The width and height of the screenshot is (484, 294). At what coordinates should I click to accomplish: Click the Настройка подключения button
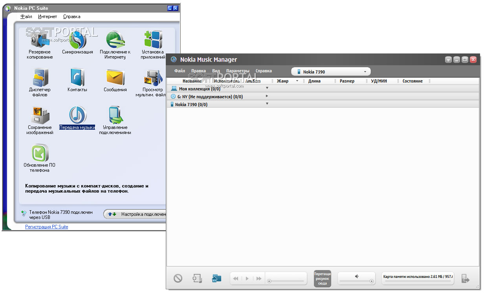[135, 214]
